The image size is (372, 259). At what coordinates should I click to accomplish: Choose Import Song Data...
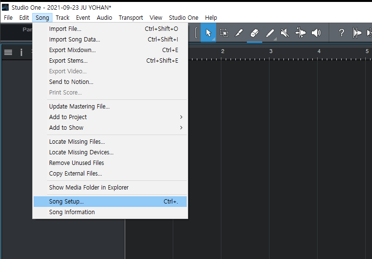[x=110, y=39]
